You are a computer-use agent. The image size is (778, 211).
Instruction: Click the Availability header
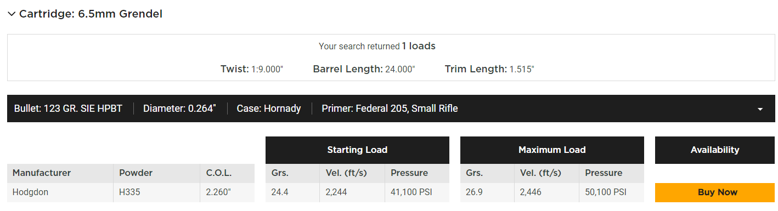(x=715, y=150)
